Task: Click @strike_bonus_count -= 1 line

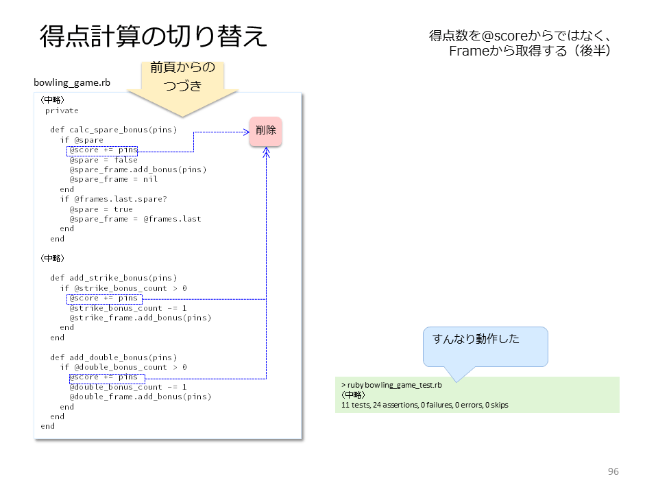Action: tap(128, 308)
